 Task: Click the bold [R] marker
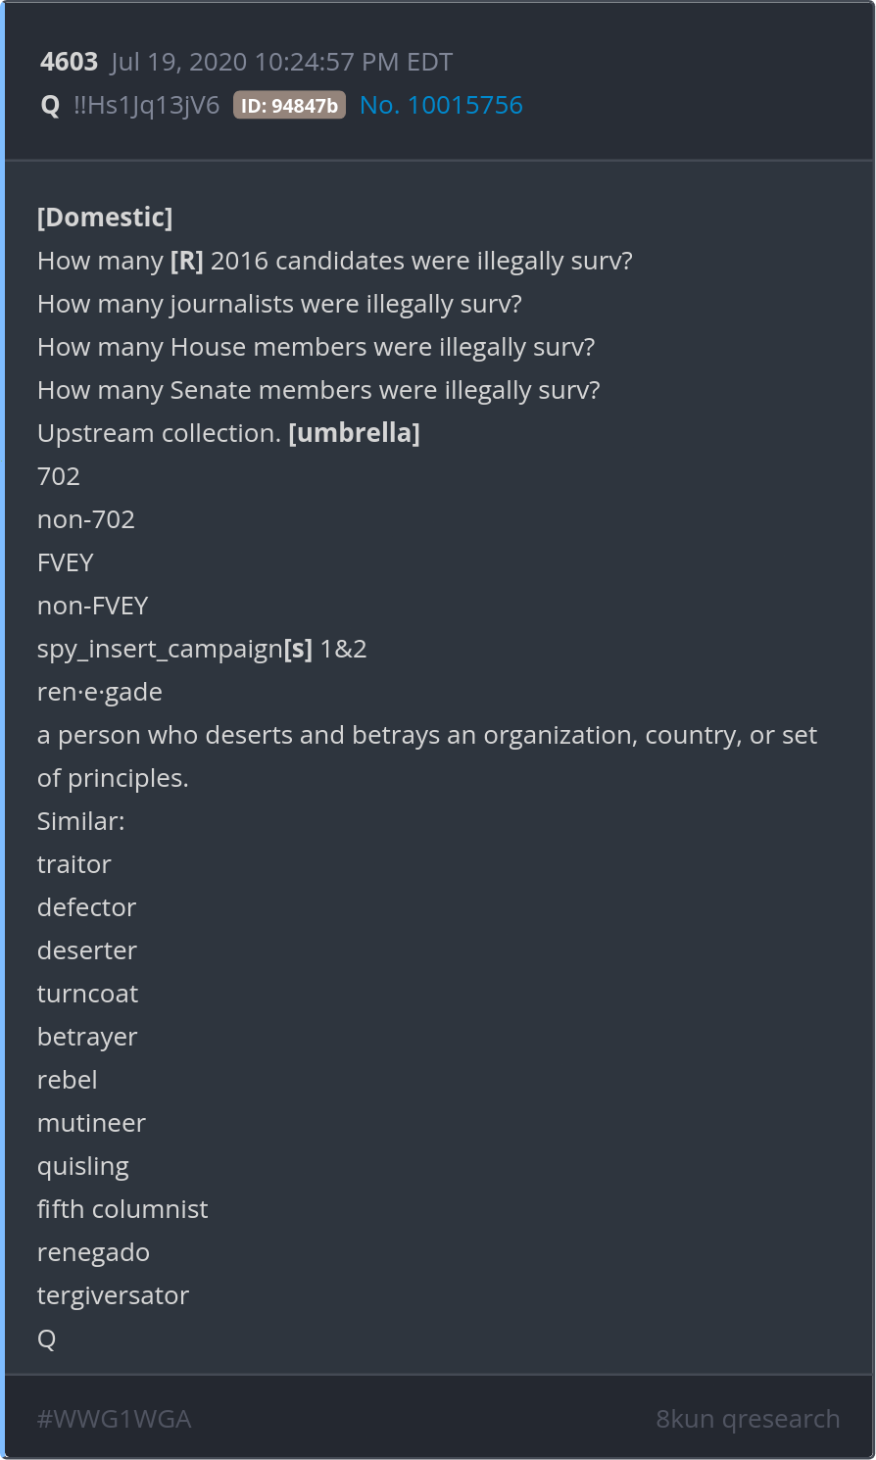pyautogui.click(x=186, y=261)
